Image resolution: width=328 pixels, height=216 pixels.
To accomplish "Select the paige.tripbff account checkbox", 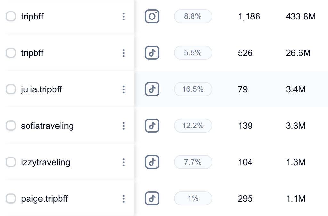I will pyautogui.click(x=11, y=199).
